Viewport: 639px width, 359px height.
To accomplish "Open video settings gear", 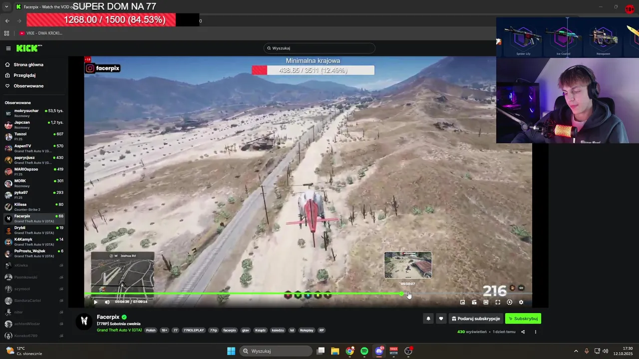I will click(521, 302).
